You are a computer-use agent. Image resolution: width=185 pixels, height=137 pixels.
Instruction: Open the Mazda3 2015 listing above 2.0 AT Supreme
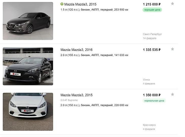tap(77, 95)
